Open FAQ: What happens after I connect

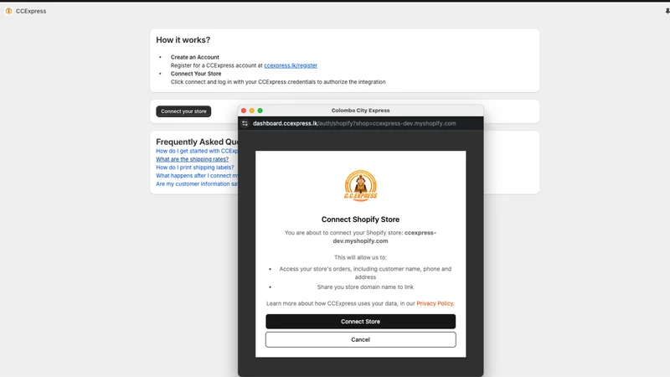coord(197,176)
